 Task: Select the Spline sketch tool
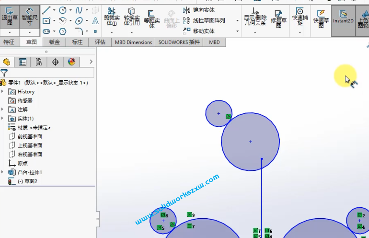click(x=79, y=10)
